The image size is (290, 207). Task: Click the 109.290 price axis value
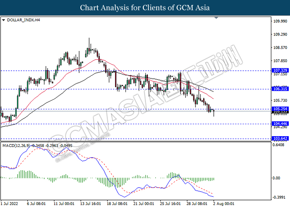click(280, 34)
